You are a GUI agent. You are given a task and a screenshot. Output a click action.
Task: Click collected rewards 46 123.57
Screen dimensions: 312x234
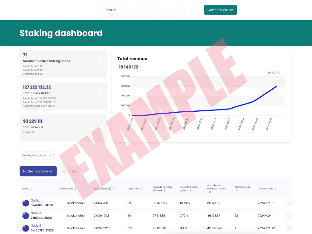click(214, 216)
